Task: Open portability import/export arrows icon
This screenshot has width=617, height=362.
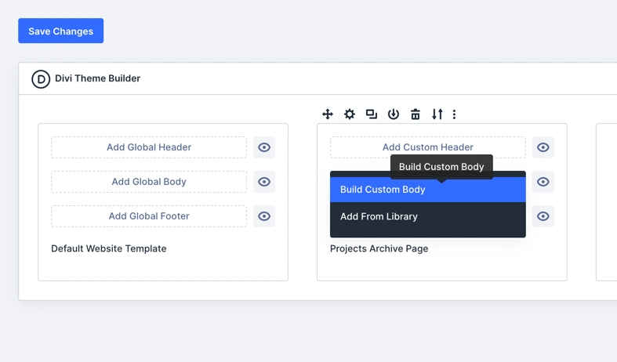Action: coord(437,114)
